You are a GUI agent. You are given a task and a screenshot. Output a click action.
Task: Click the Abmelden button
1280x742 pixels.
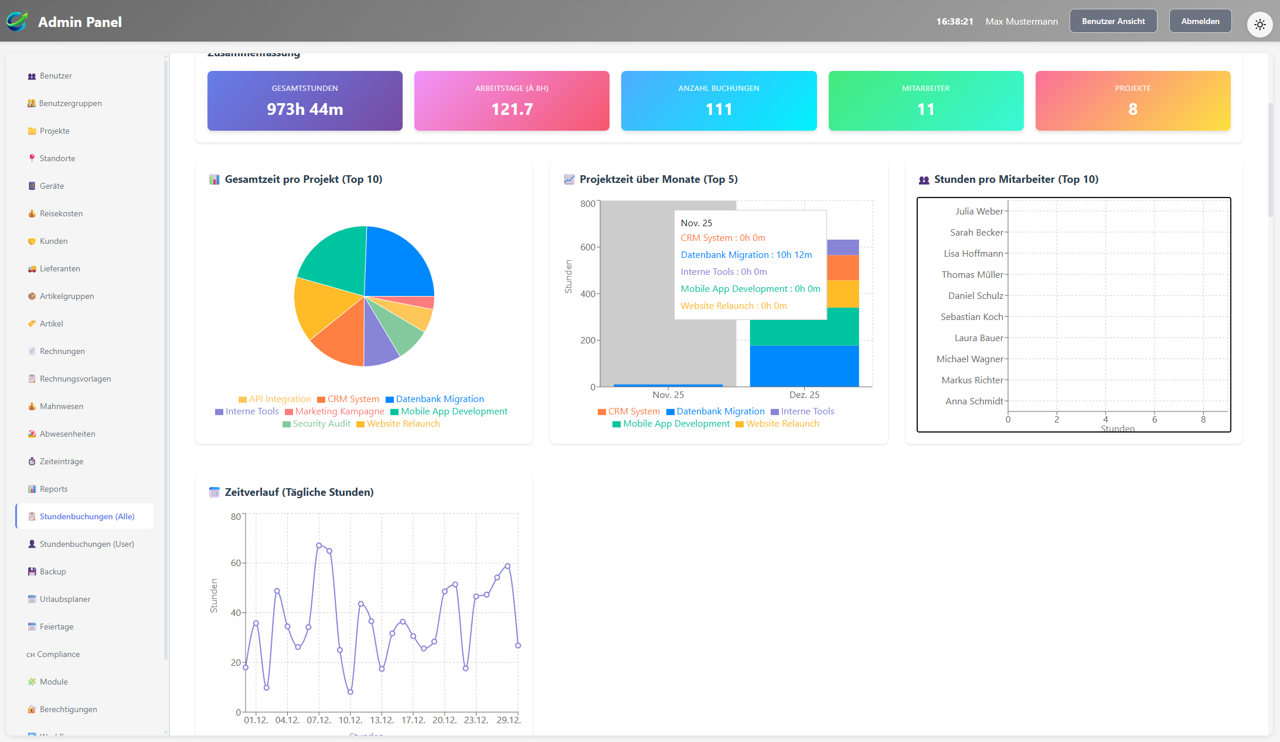click(x=1200, y=21)
